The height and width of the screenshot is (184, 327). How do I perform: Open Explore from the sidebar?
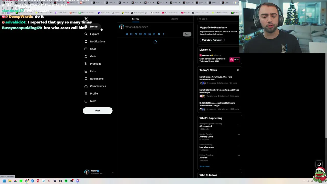pyautogui.click(x=92, y=34)
